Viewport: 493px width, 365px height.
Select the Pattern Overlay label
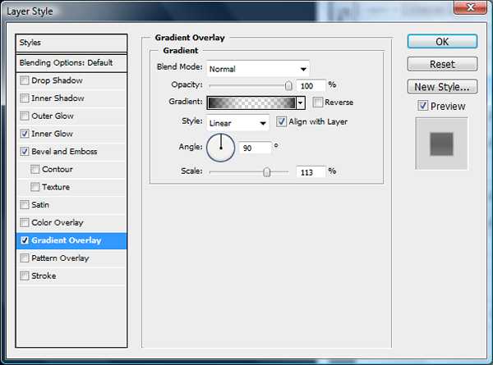click(x=60, y=258)
